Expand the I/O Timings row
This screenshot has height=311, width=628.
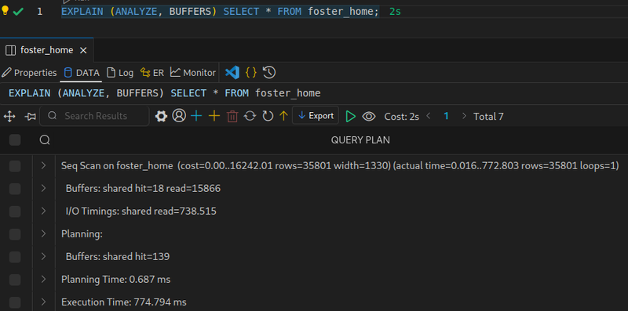[44, 211]
